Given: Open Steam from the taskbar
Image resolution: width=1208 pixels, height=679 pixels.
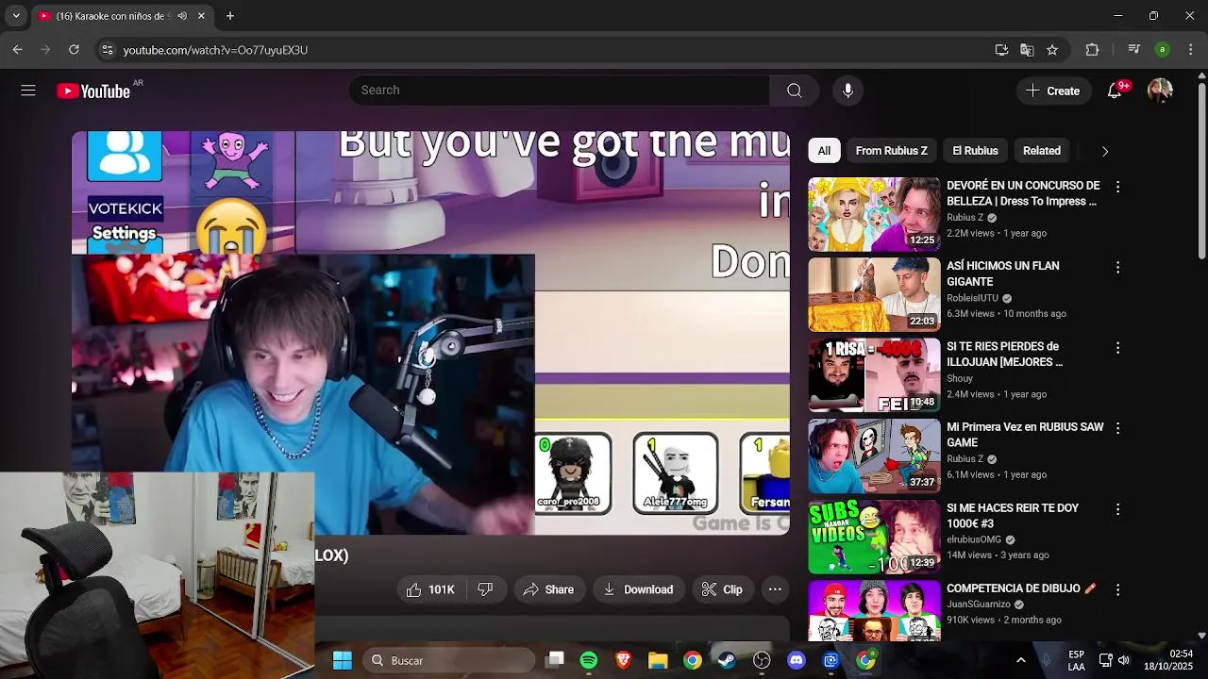Looking at the screenshot, I should click(727, 660).
